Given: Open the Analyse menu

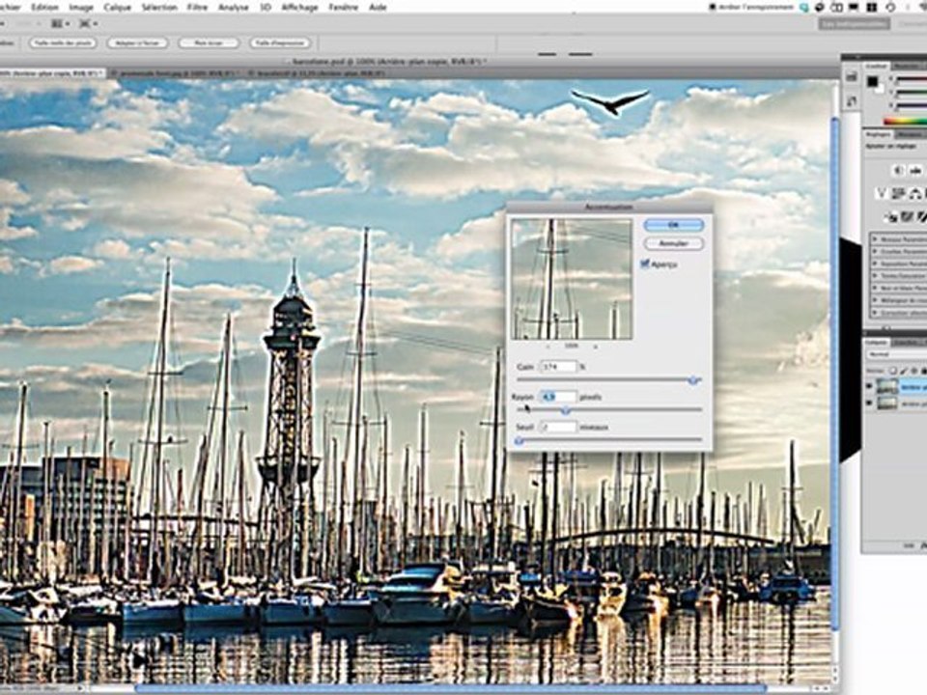Looking at the screenshot, I should pyautogui.click(x=234, y=8).
